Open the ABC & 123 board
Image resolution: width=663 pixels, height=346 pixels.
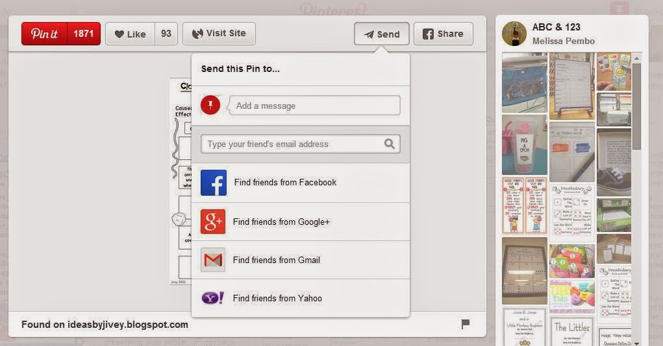(x=556, y=27)
